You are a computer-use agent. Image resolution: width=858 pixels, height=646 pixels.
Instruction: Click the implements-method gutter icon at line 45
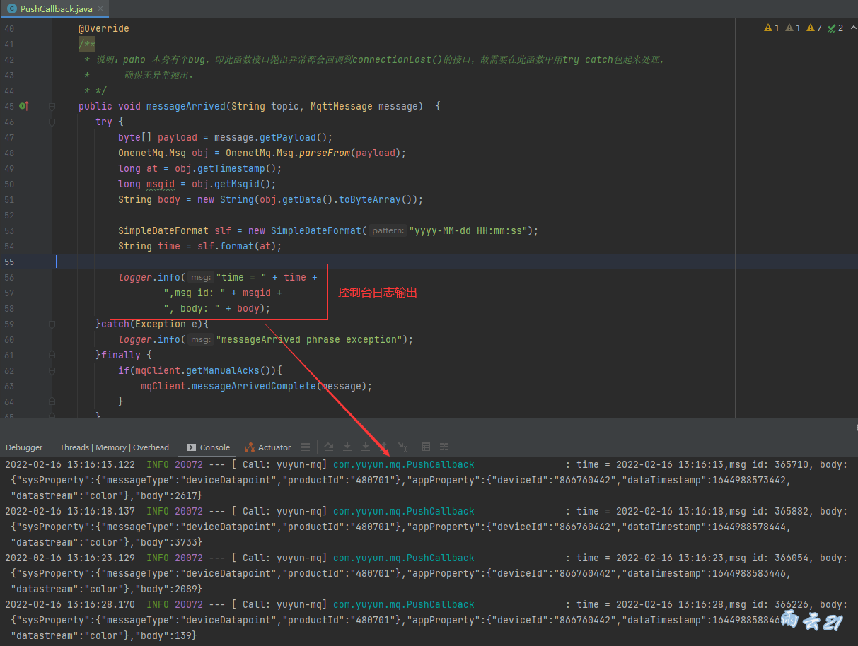tap(23, 106)
